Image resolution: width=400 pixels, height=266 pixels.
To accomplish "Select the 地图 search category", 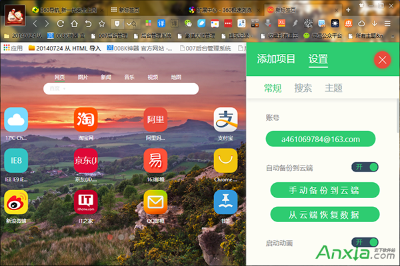I will 176,77.
